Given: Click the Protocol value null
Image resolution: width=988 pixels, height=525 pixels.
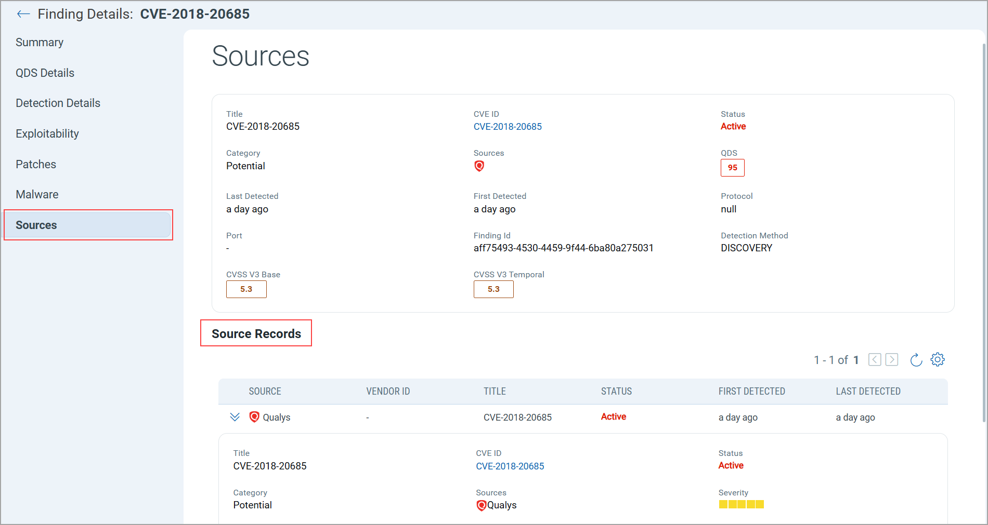Looking at the screenshot, I should point(729,209).
